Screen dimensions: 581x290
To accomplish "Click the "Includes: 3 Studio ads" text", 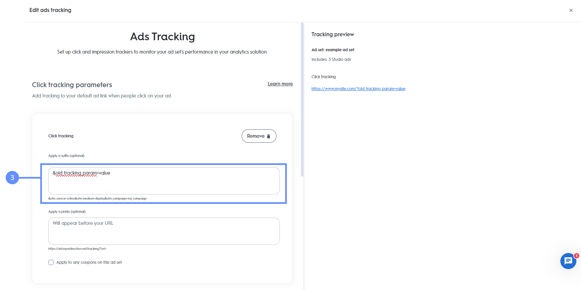I will (331, 59).
